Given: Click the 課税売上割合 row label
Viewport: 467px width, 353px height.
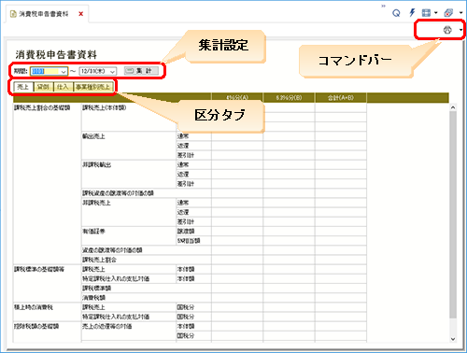Looking at the screenshot, I should pyautogui.click(x=99, y=260).
